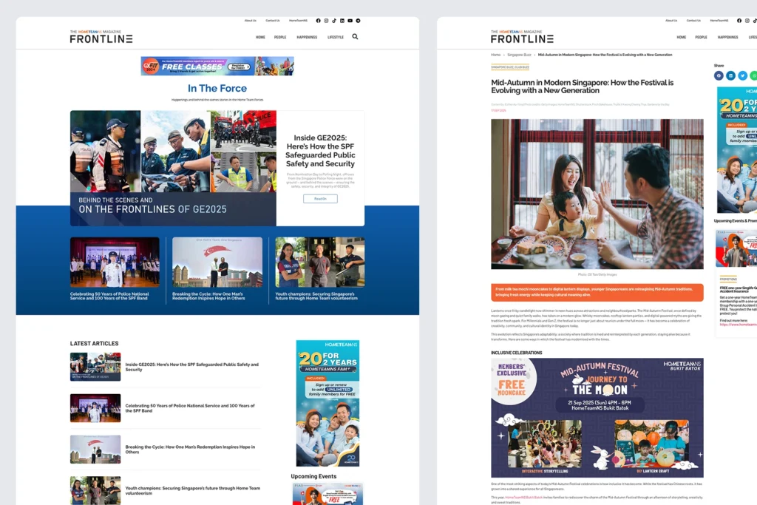The width and height of the screenshot is (757, 505).
Task: Share the article via the LinkedIn share button
Action: pyautogui.click(x=730, y=75)
